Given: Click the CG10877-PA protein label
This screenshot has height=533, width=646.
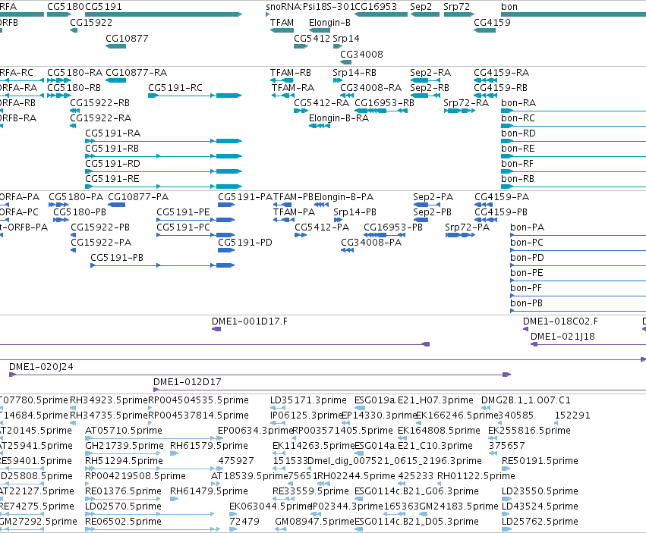Looking at the screenshot, I should coord(138,196).
